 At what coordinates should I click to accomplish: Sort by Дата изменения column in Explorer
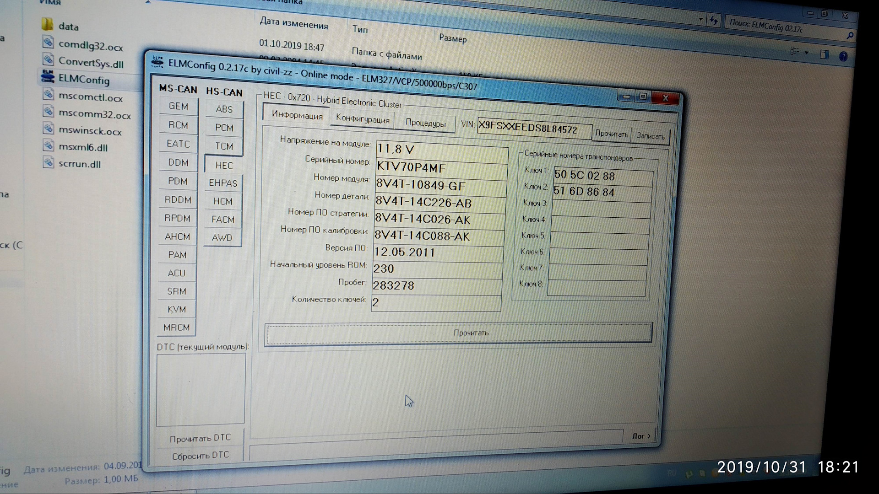tap(294, 23)
